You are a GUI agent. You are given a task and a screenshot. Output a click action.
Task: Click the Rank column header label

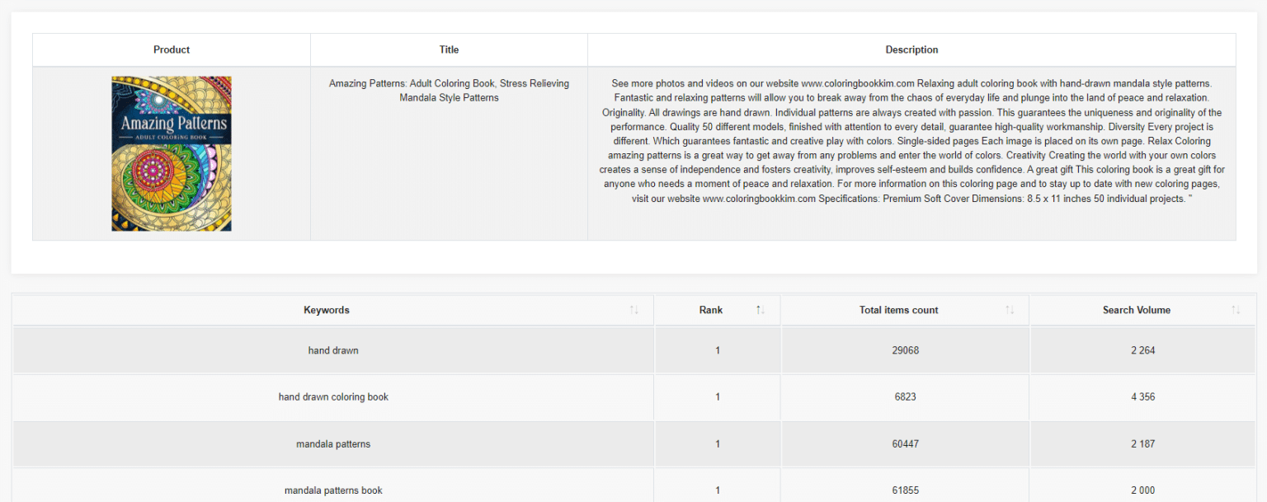(x=710, y=310)
